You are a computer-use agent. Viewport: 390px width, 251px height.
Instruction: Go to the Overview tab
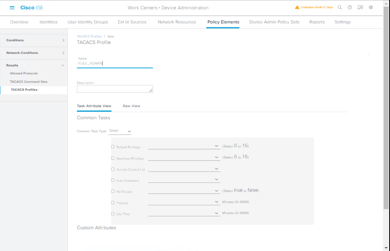pyautogui.click(x=19, y=22)
